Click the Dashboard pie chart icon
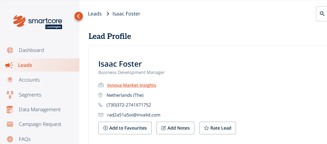Viewport: 327px width, 144px height. 10,50
